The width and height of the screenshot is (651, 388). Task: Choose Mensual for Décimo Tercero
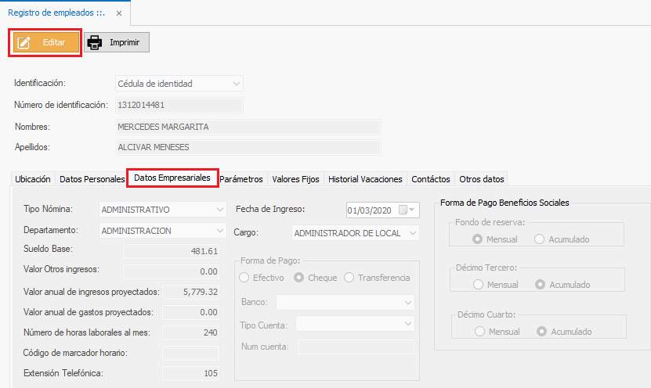pyautogui.click(x=479, y=285)
